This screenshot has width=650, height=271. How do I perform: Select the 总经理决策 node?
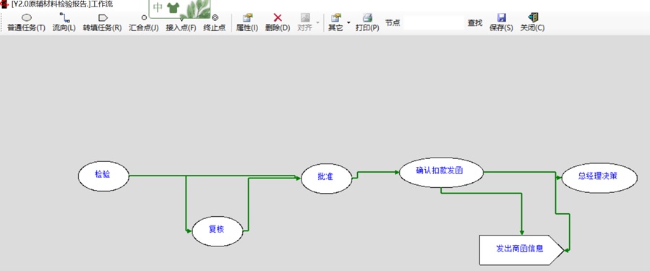[x=599, y=178]
